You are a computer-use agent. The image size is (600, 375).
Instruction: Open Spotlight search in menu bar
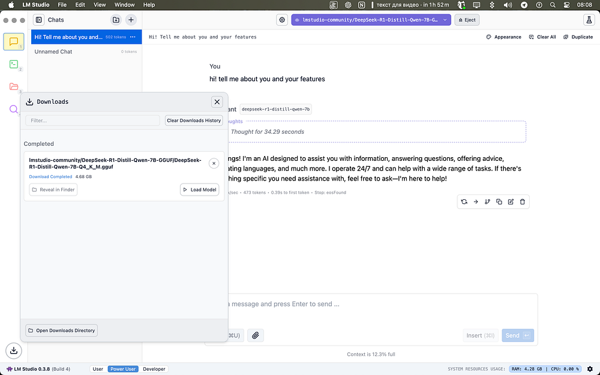(553, 5)
